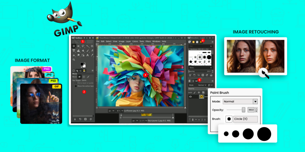Click the Paint Brush Opacity slider handle
The width and height of the screenshot is (305, 152).
244,110
